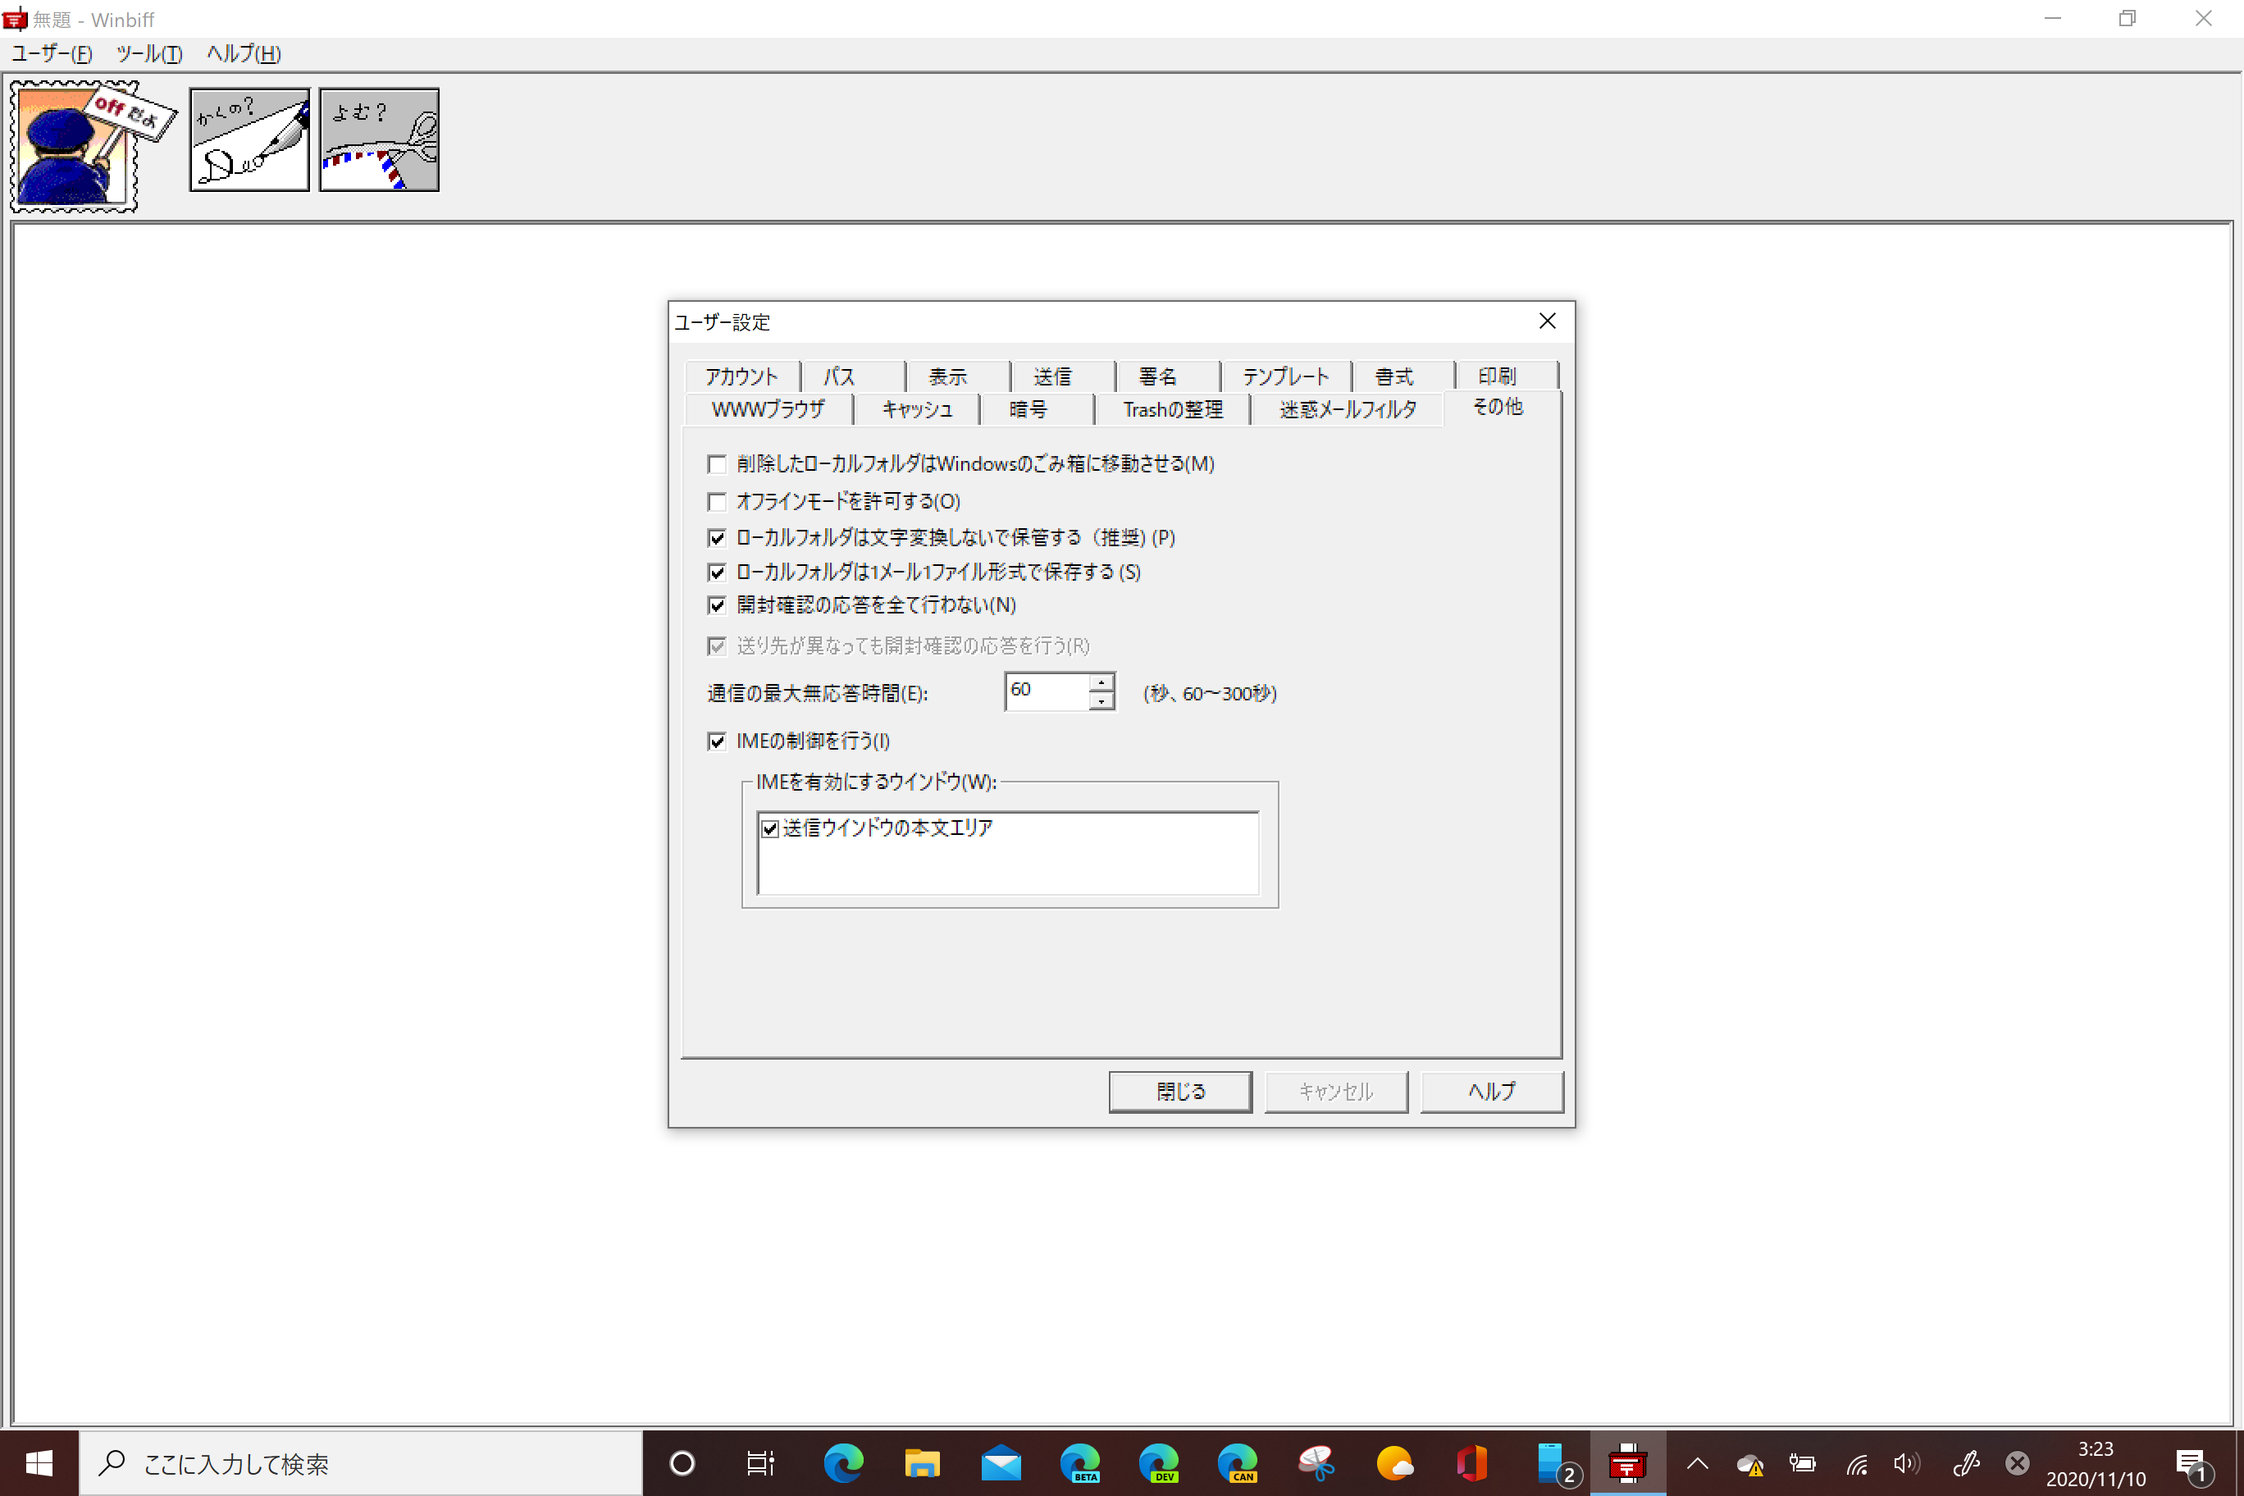Screen dimensions: 2244x1496
Task: Switch to the Trashの整理 tab
Action: tap(1174, 409)
